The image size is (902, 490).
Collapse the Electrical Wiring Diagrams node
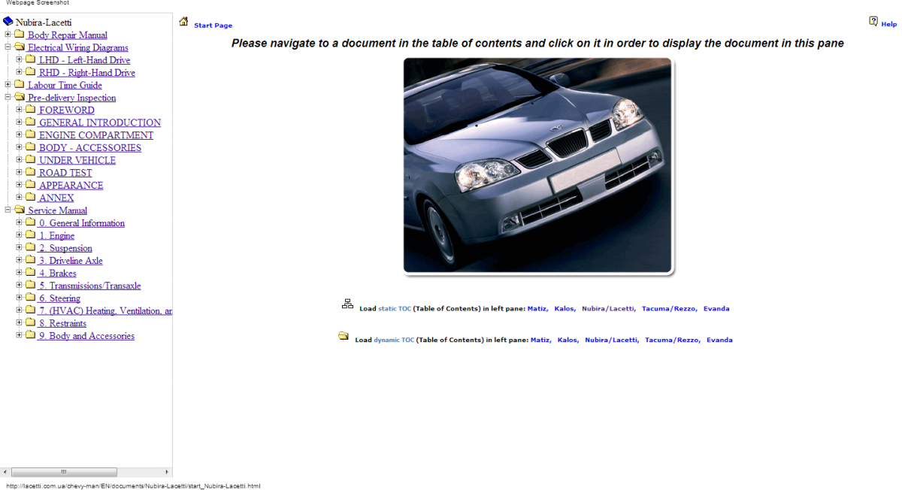click(8, 47)
